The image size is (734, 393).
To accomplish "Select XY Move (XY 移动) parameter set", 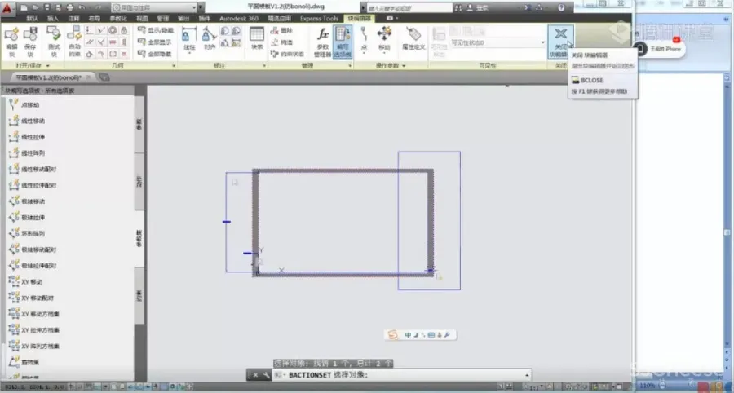I will pyautogui.click(x=33, y=281).
